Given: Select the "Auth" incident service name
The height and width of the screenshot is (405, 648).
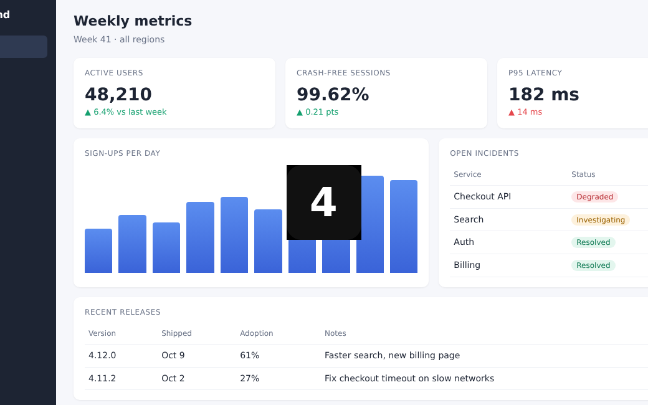Looking at the screenshot, I should tap(464, 242).
